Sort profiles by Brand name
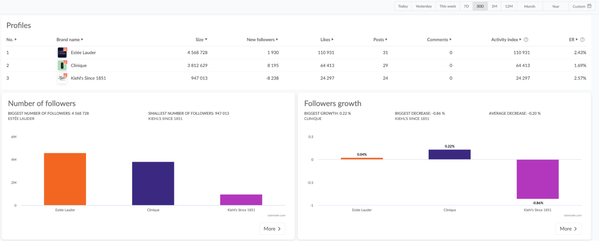The image size is (599, 241). pyautogui.click(x=70, y=40)
